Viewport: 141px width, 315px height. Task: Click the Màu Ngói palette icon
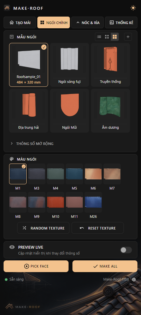coord(12,159)
